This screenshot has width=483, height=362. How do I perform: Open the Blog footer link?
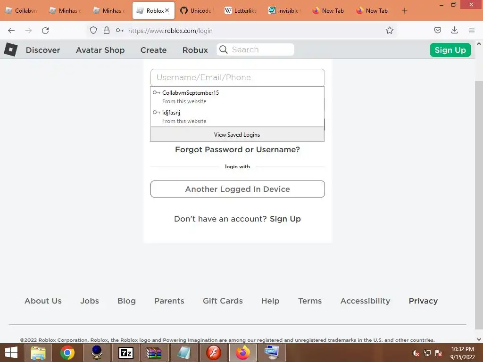(x=126, y=301)
